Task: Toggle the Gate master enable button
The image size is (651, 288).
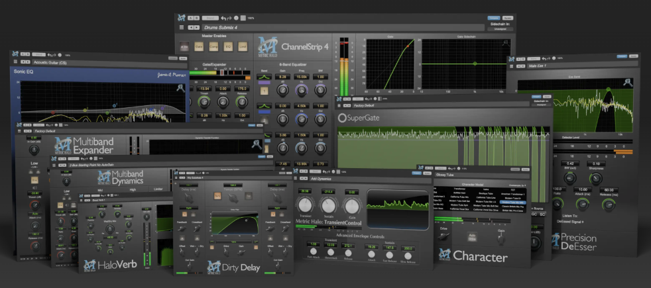Action: point(198,46)
